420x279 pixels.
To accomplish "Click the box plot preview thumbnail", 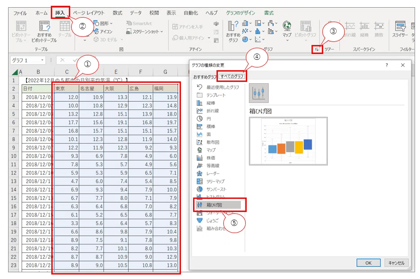I will (x=288, y=141).
